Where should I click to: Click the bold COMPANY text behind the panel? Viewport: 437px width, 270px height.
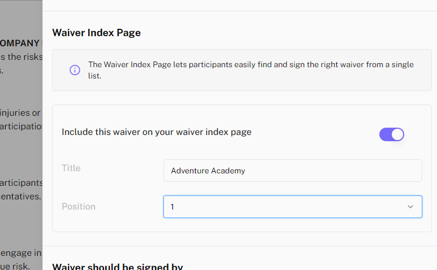[x=20, y=43]
